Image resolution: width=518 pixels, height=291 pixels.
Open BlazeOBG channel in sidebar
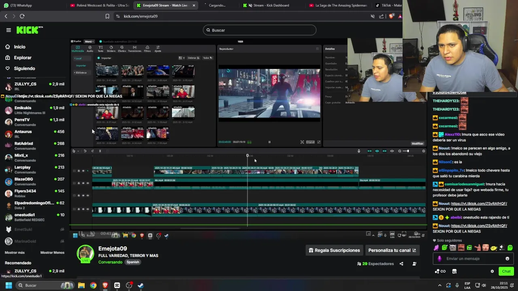click(x=34, y=181)
